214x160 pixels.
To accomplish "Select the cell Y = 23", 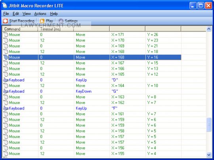I will coord(153,40).
